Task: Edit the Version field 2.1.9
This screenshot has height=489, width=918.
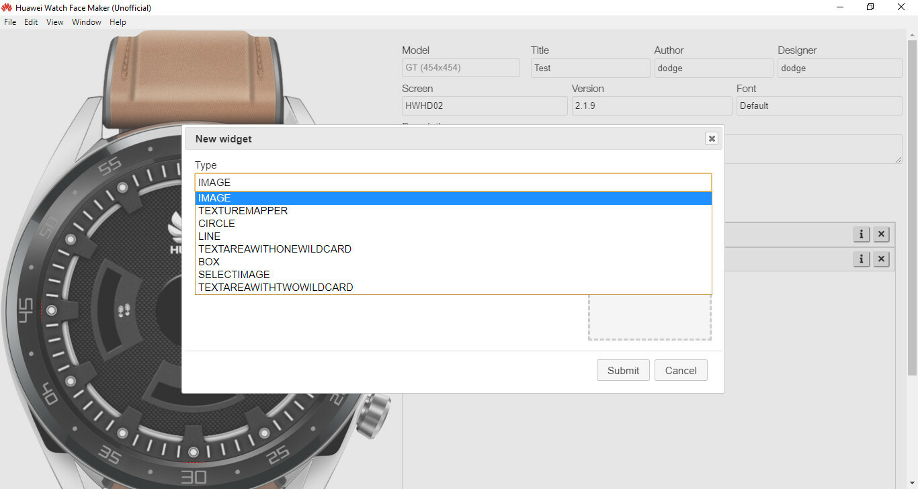Action: coord(652,105)
